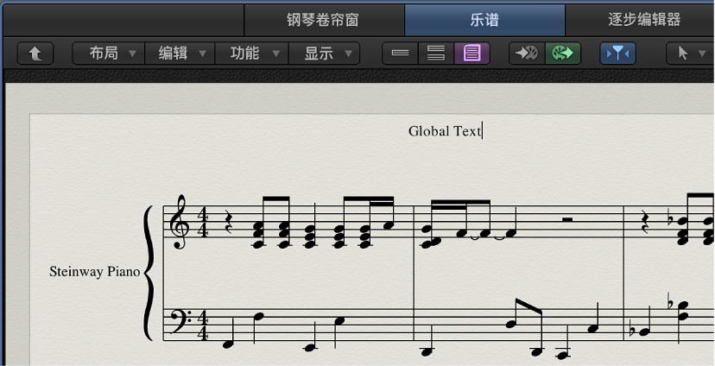This screenshot has width=715, height=366.
Task: Open the 编辑 menu
Action: pyautogui.click(x=180, y=54)
